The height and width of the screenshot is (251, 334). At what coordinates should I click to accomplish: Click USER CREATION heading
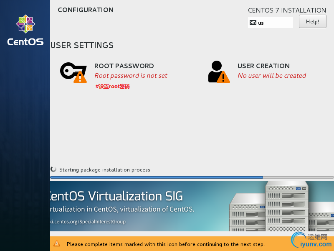click(x=263, y=66)
